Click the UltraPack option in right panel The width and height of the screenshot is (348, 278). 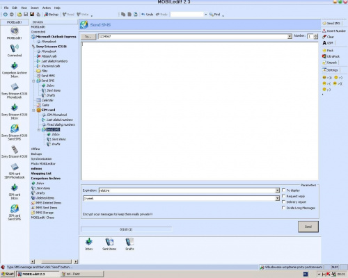point(331,56)
